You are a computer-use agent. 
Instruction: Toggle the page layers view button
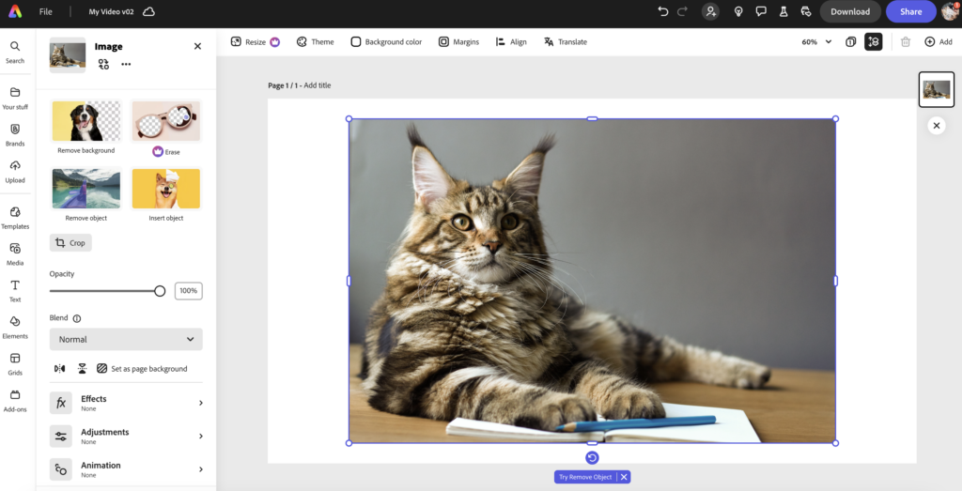874,42
